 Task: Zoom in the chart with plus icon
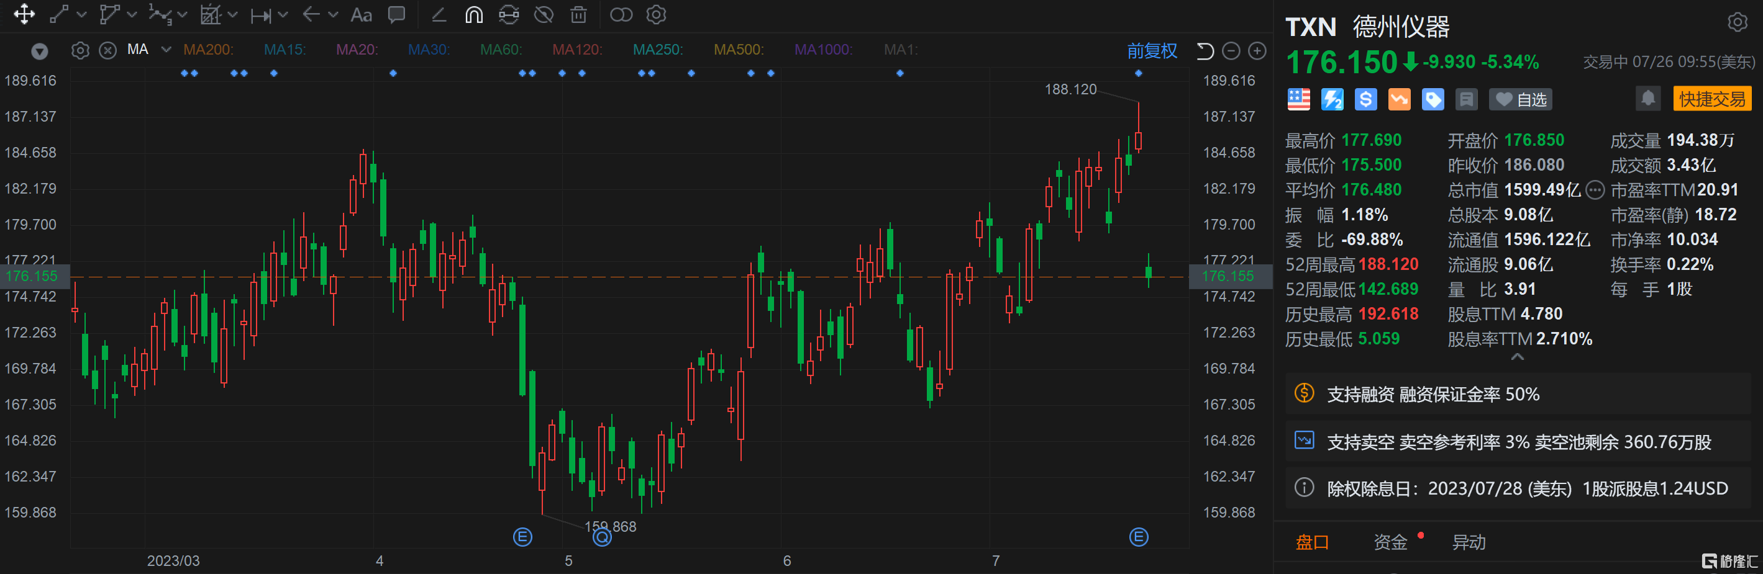(1257, 50)
